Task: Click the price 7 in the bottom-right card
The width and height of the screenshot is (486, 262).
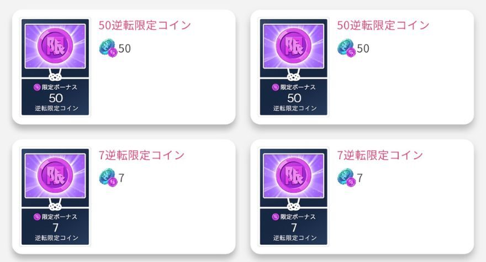Action: pyautogui.click(x=360, y=179)
